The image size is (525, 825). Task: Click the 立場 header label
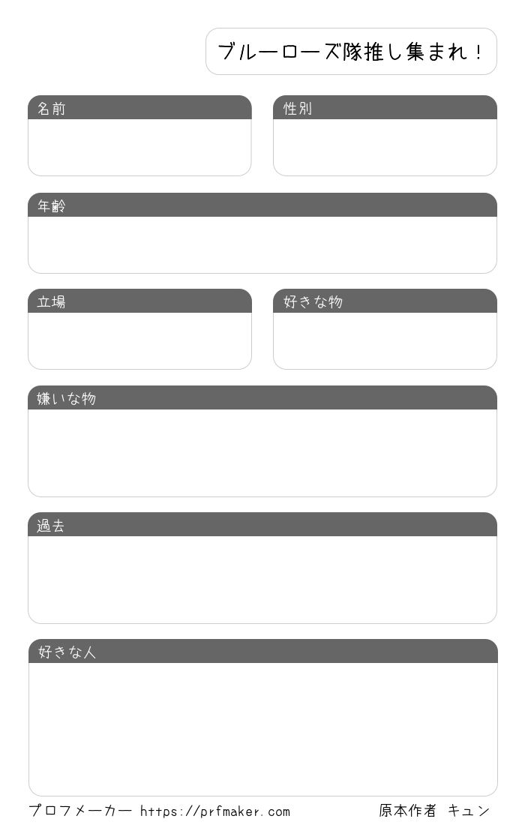(52, 301)
